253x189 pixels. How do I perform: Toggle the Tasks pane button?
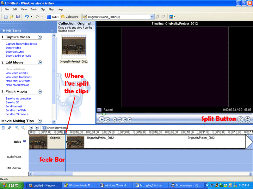tap(53, 17)
